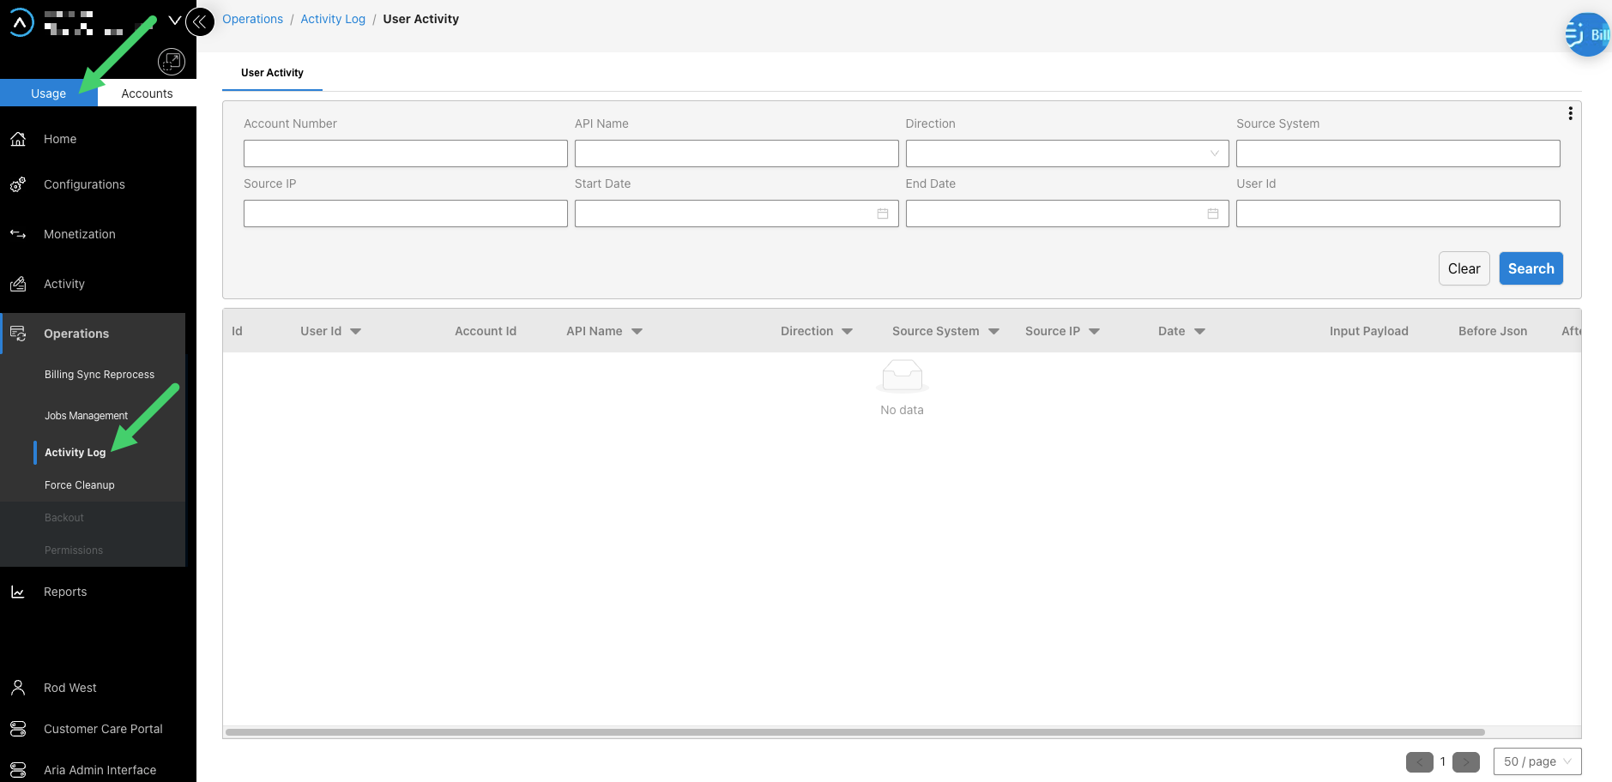Open the Monetization label in sidebar
This screenshot has width=1612, height=782.
coord(80,234)
